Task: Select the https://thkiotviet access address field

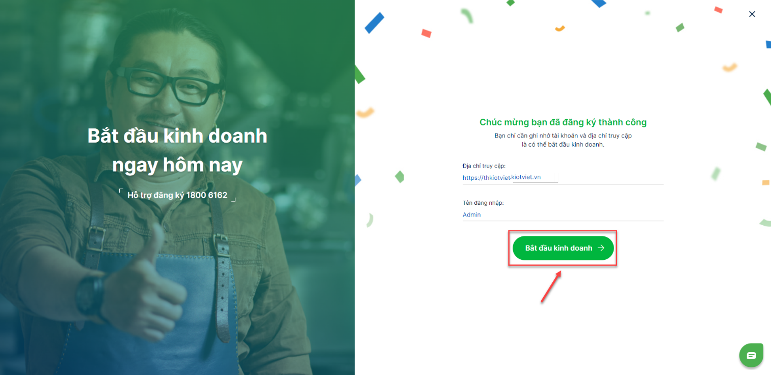Action: [563, 178]
